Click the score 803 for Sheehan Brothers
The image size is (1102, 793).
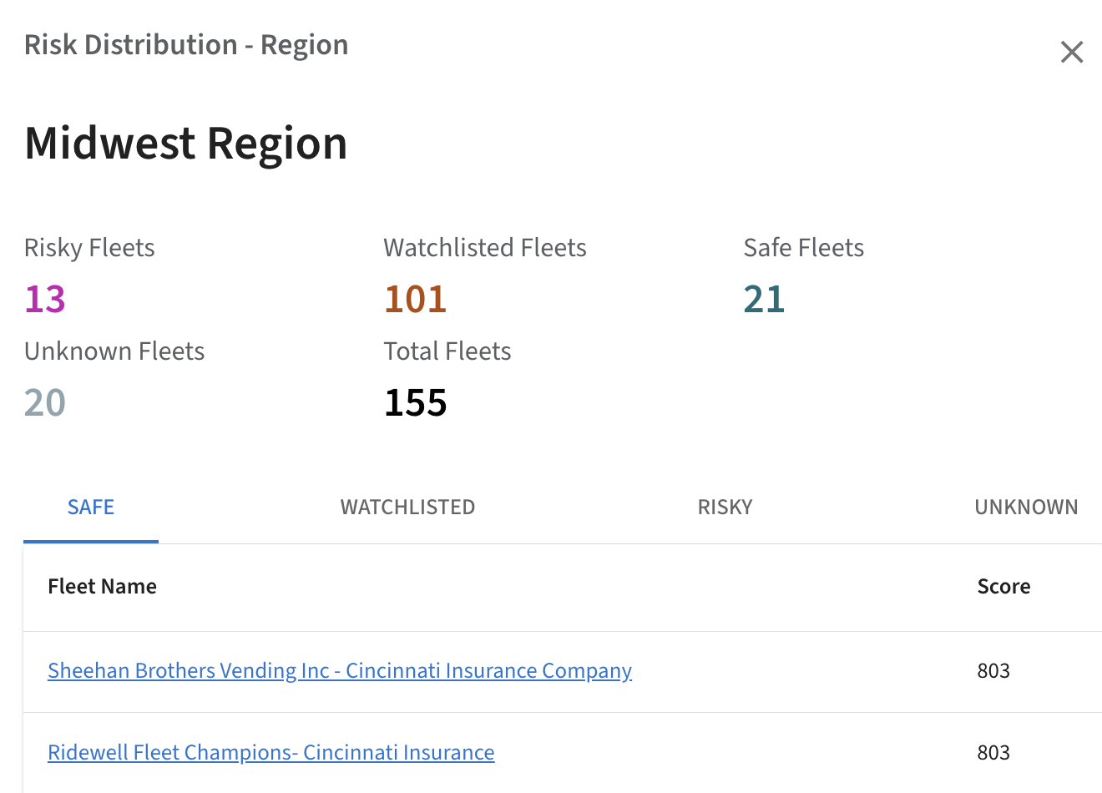[x=993, y=670]
